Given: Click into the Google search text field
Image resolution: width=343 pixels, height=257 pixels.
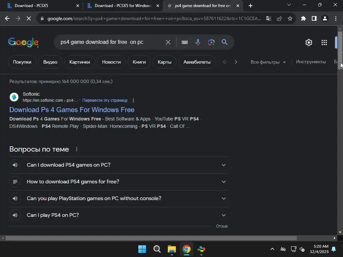Looking at the screenshot, I should coord(111,42).
